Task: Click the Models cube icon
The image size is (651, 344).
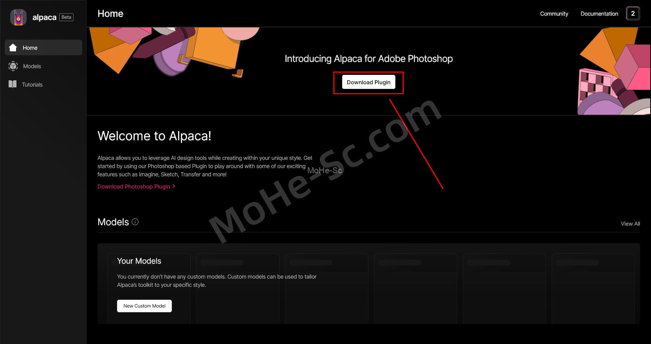Action: [x=13, y=66]
